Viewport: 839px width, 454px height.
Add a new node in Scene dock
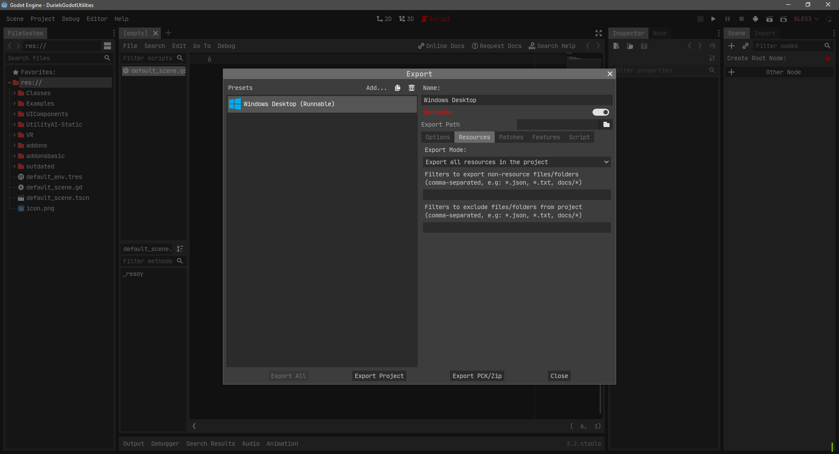pyautogui.click(x=732, y=46)
